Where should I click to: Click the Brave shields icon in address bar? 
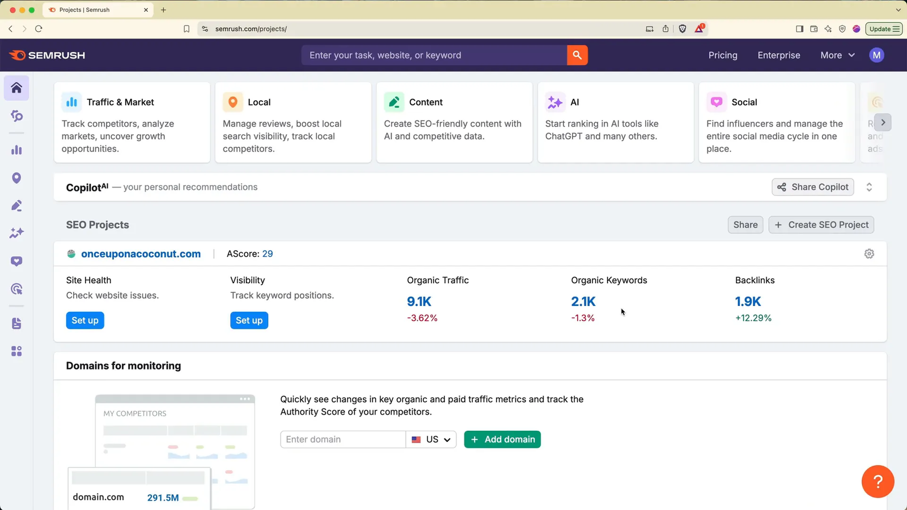click(683, 29)
